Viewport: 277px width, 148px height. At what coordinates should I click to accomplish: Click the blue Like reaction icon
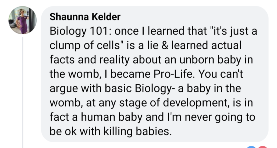251,147
